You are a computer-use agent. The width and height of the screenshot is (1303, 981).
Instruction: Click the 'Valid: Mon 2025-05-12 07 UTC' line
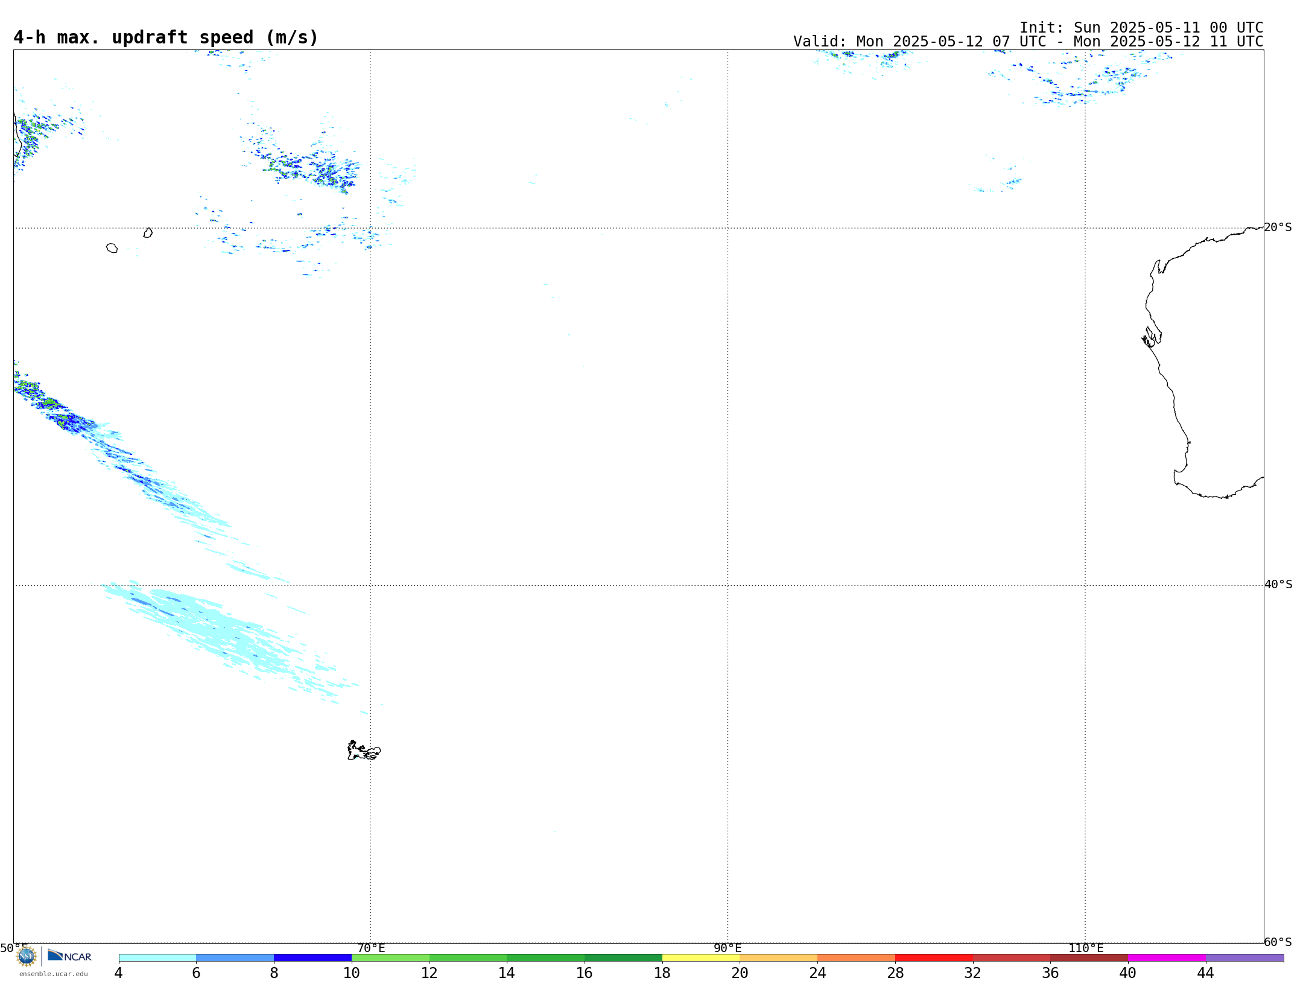(x=1028, y=42)
